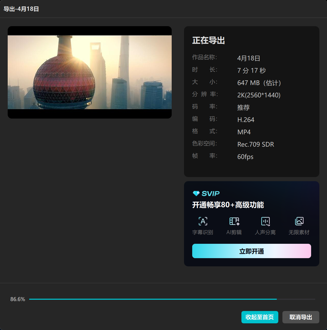The height and width of the screenshot is (330, 327).
Task: Click the AI剪辑 editing icon
Action: pos(234,221)
